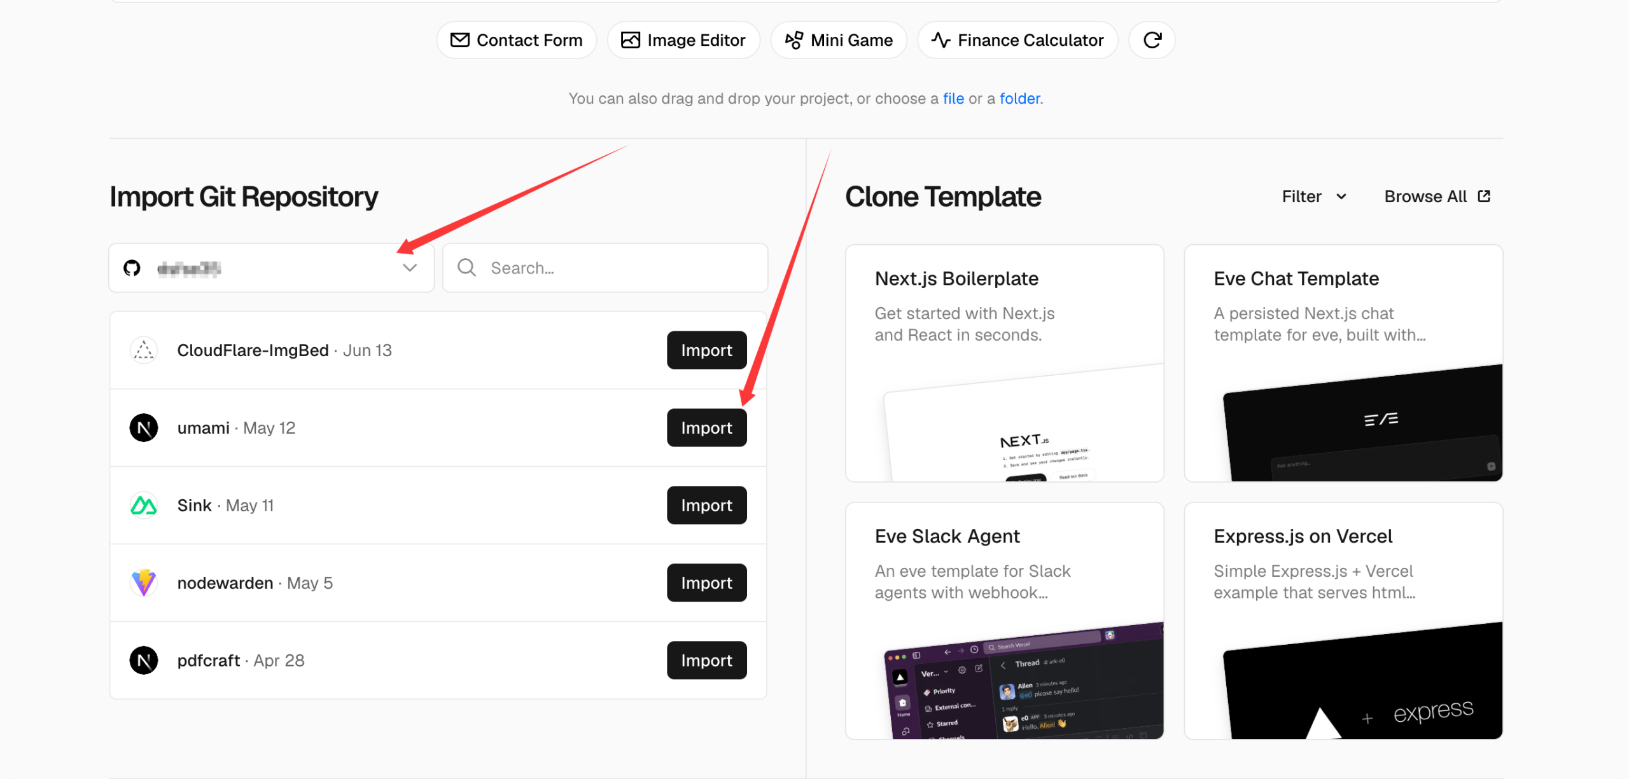Expand account selector chevron arrow
This screenshot has height=779, width=1629.
click(410, 268)
